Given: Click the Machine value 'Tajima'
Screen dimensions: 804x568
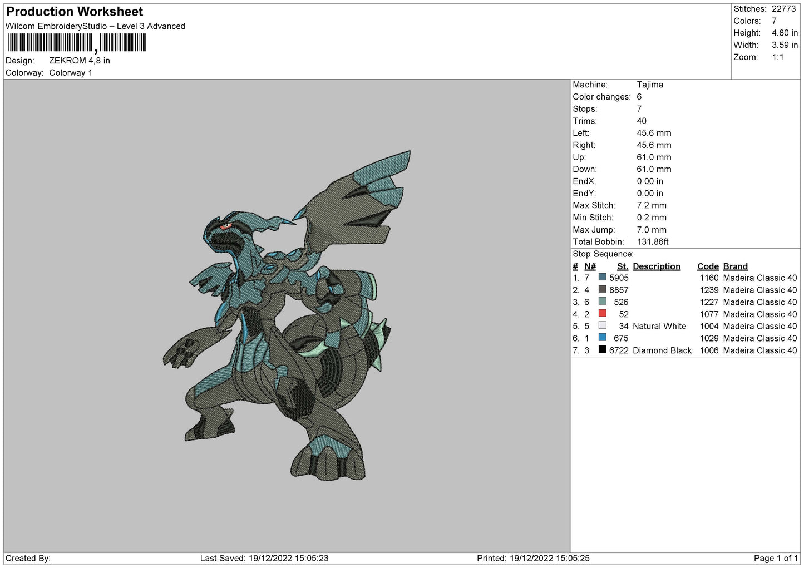Looking at the screenshot, I should [x=650, y=85].
